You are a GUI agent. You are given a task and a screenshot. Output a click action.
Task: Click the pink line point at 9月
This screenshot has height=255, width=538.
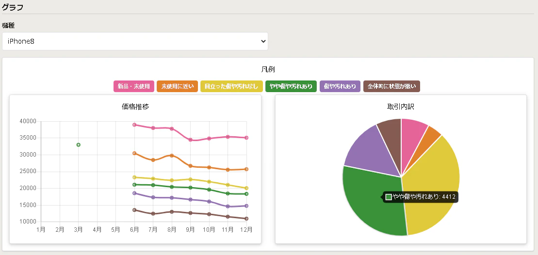(x=191, y=140)
